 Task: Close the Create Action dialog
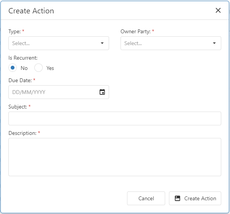click(x=218, y=10)
